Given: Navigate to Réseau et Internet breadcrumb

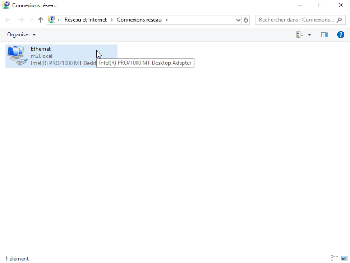Looking at the screenshot, I should point(86,20).
